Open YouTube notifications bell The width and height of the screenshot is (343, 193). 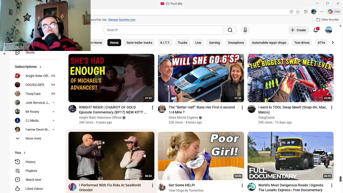[x=316, y=30]
